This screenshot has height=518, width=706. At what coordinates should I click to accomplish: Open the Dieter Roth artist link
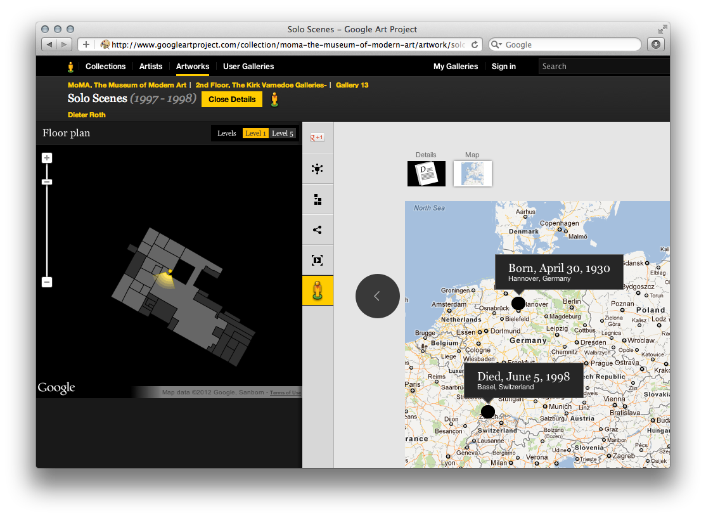coord(87,115)
